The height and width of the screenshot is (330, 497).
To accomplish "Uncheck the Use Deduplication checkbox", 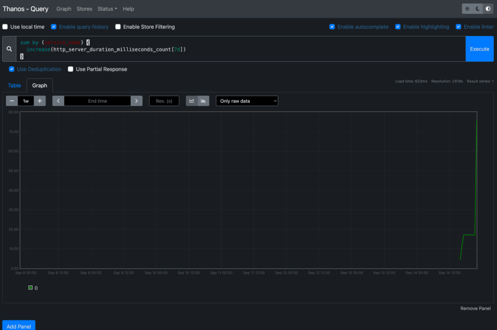I will click(x=12, y=69).
